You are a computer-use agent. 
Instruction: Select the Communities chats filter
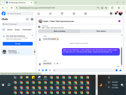tap(27, 30)
